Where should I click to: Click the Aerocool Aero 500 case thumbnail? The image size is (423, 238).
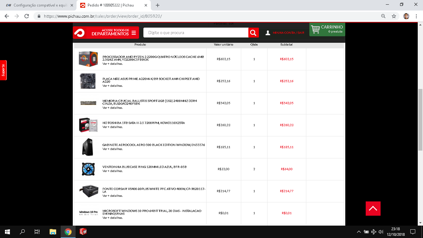coord(88,147)
